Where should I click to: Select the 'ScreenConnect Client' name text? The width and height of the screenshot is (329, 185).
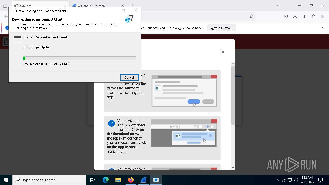tap(51, 37)
